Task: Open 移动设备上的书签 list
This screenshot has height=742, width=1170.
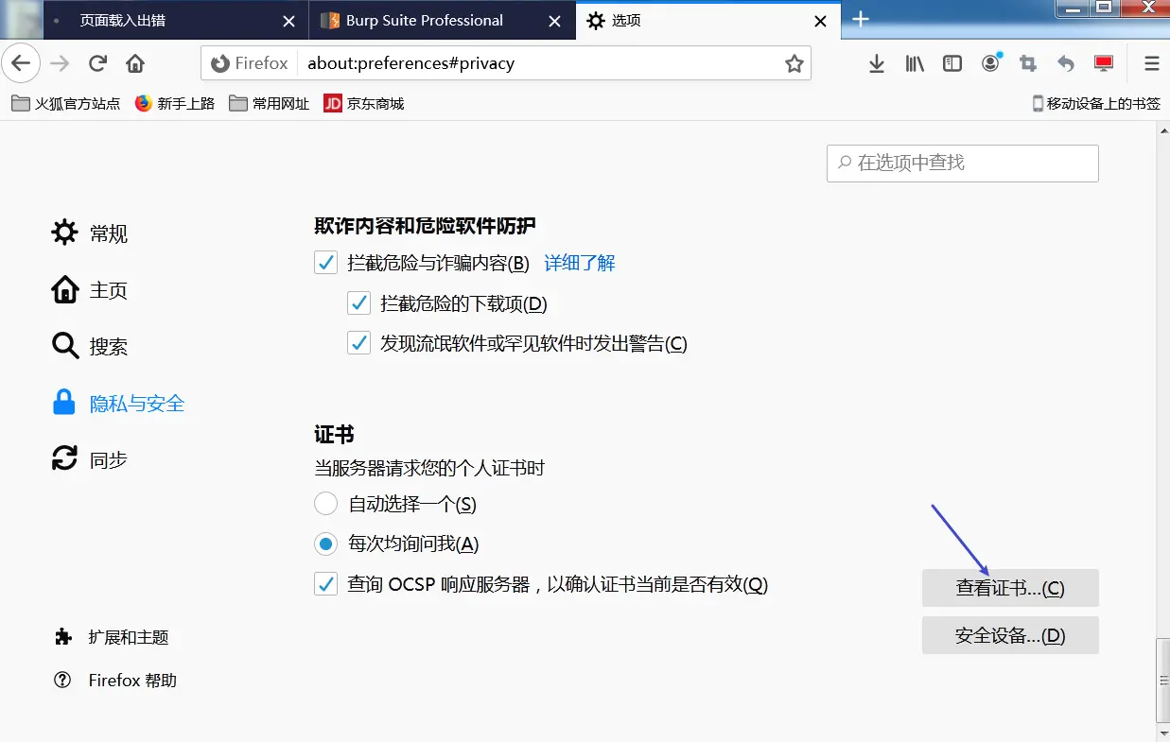Action: pyautogui.click(x=1095, y=103)
